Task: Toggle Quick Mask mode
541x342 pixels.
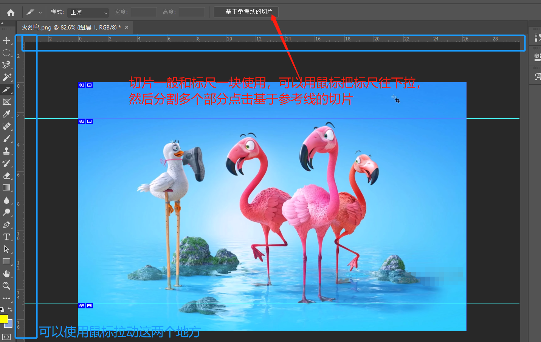Action: click(x=6, y=336)
